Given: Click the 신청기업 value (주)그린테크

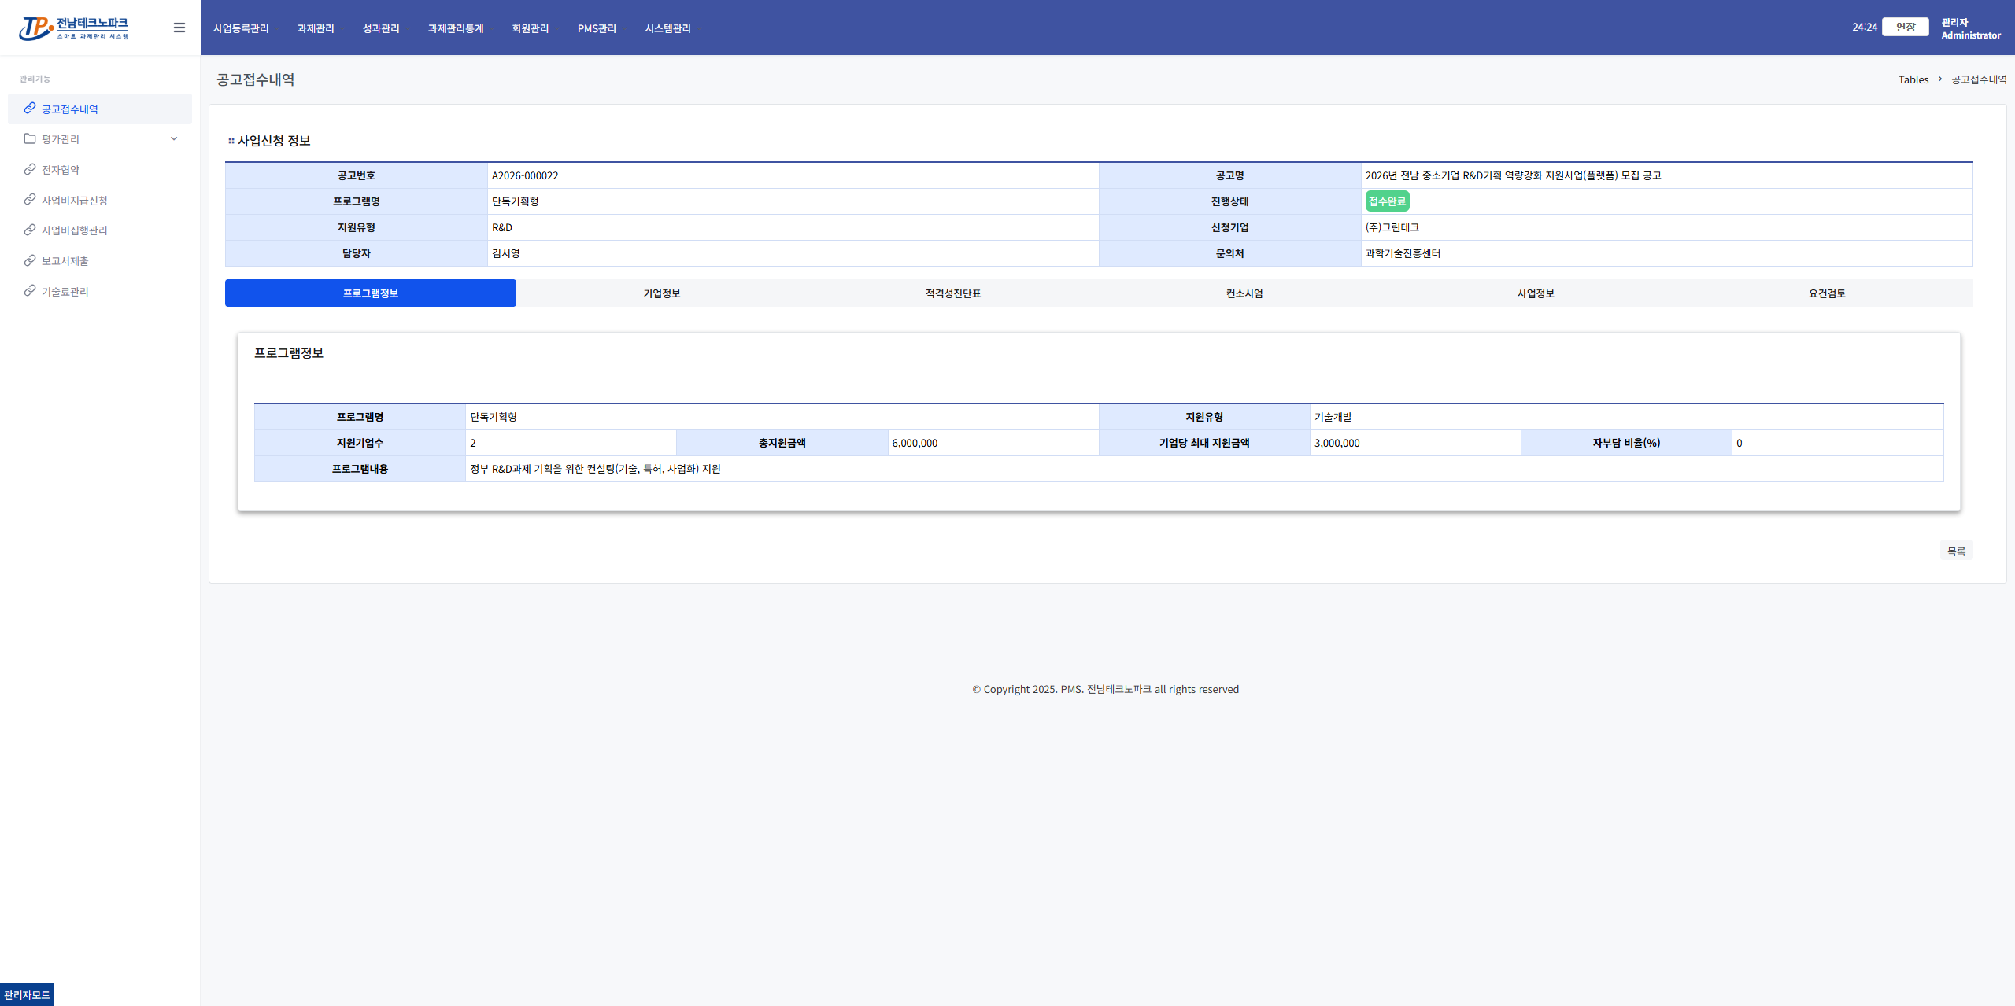Looking at the screenshot, I should click(1392, 227).
